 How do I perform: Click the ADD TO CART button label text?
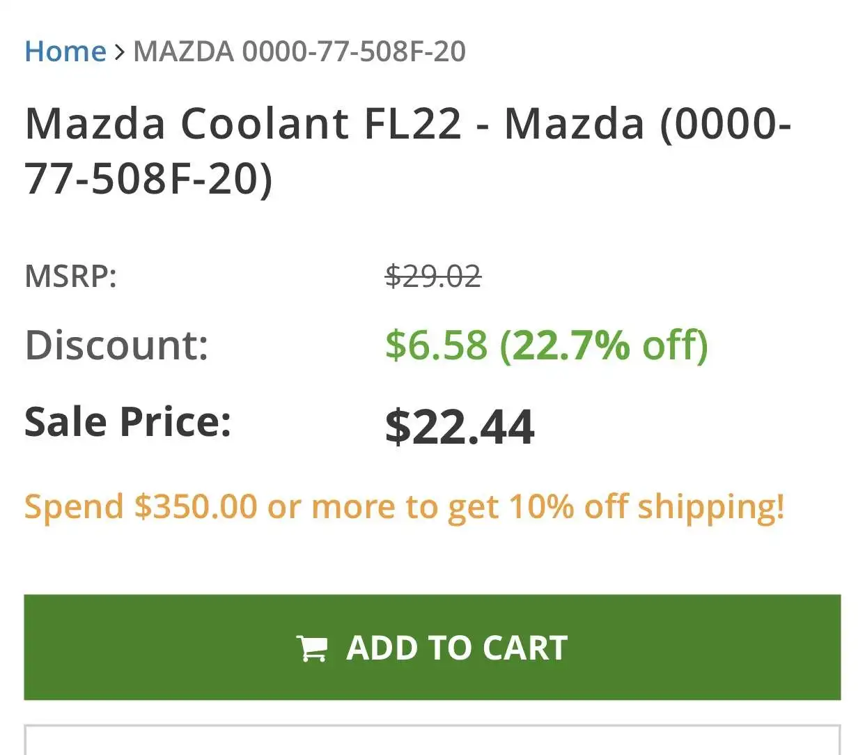pyautogui.click(x=457, y=648)
